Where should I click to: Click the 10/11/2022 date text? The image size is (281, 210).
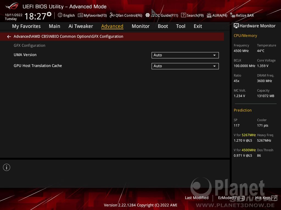point(14,15)
